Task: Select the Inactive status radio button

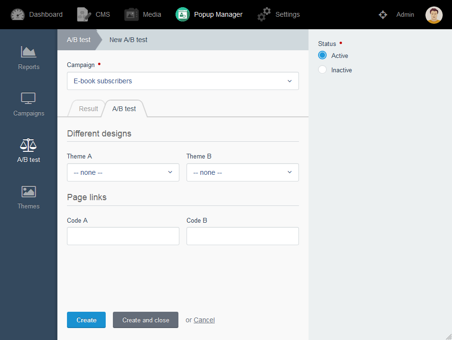Action: (x=322, y=70)
